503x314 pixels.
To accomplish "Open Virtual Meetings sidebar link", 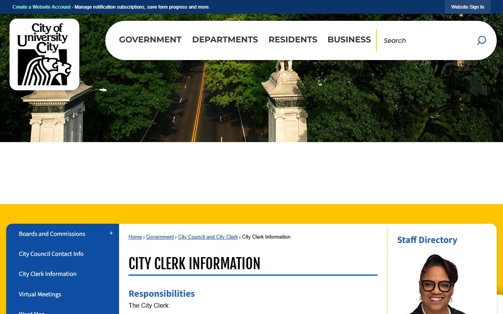I will pos(40,294).
